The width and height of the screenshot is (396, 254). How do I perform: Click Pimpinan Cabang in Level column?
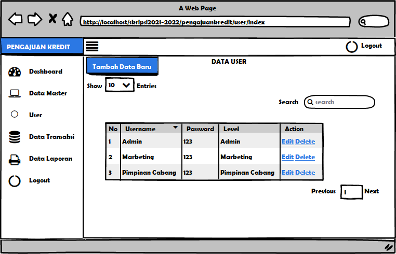click(x=247, y=173)
